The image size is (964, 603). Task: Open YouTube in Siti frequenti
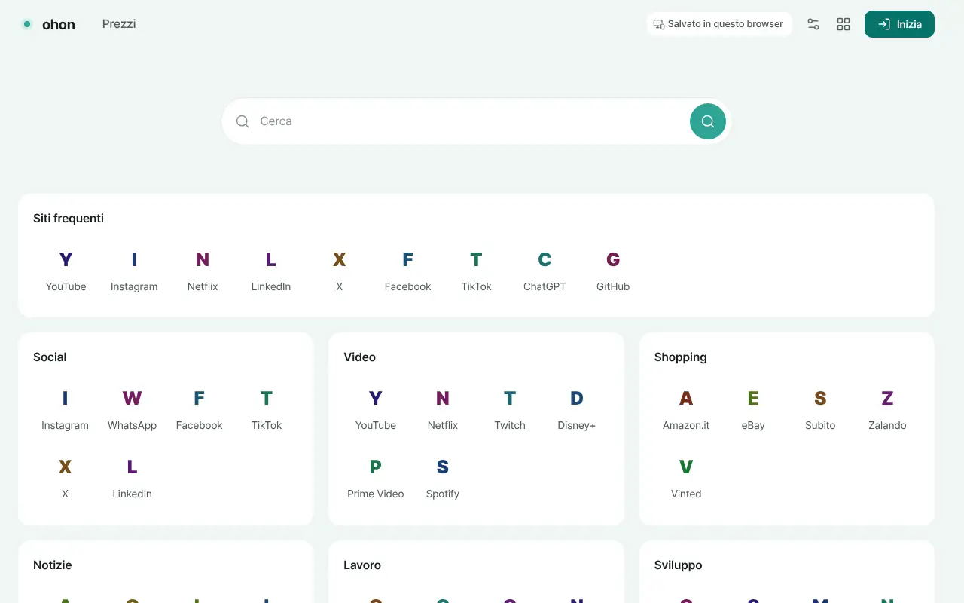pos(66,271)
